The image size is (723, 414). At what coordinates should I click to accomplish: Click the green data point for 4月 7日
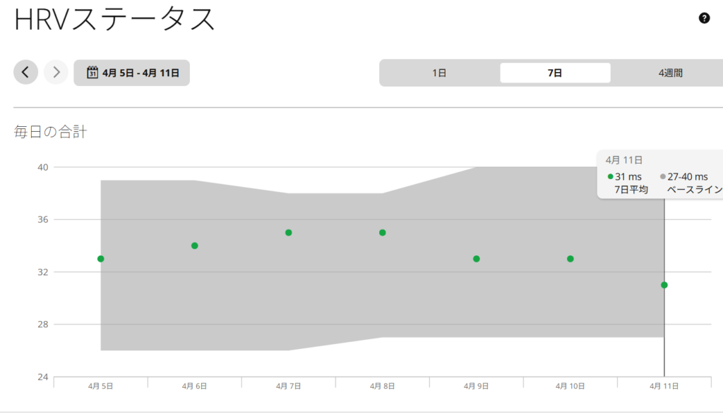(289, 233)
